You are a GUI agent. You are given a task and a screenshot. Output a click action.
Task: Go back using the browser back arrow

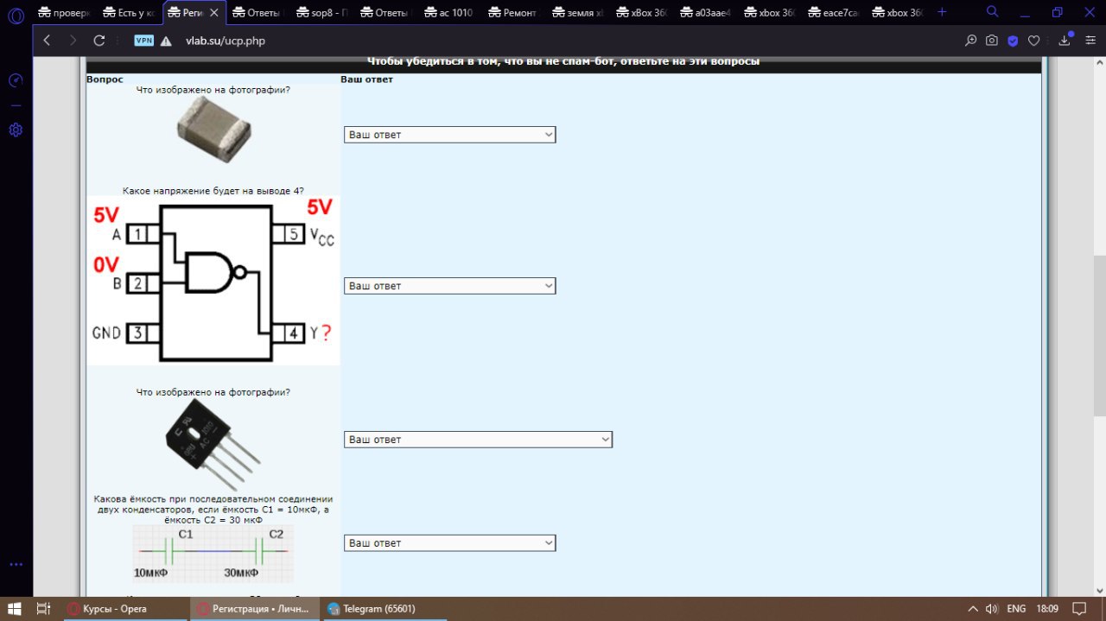tap(47, 41)
